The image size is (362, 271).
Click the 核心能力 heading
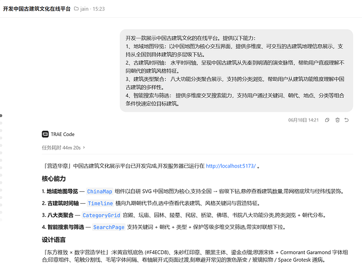[x=54, y=179]
